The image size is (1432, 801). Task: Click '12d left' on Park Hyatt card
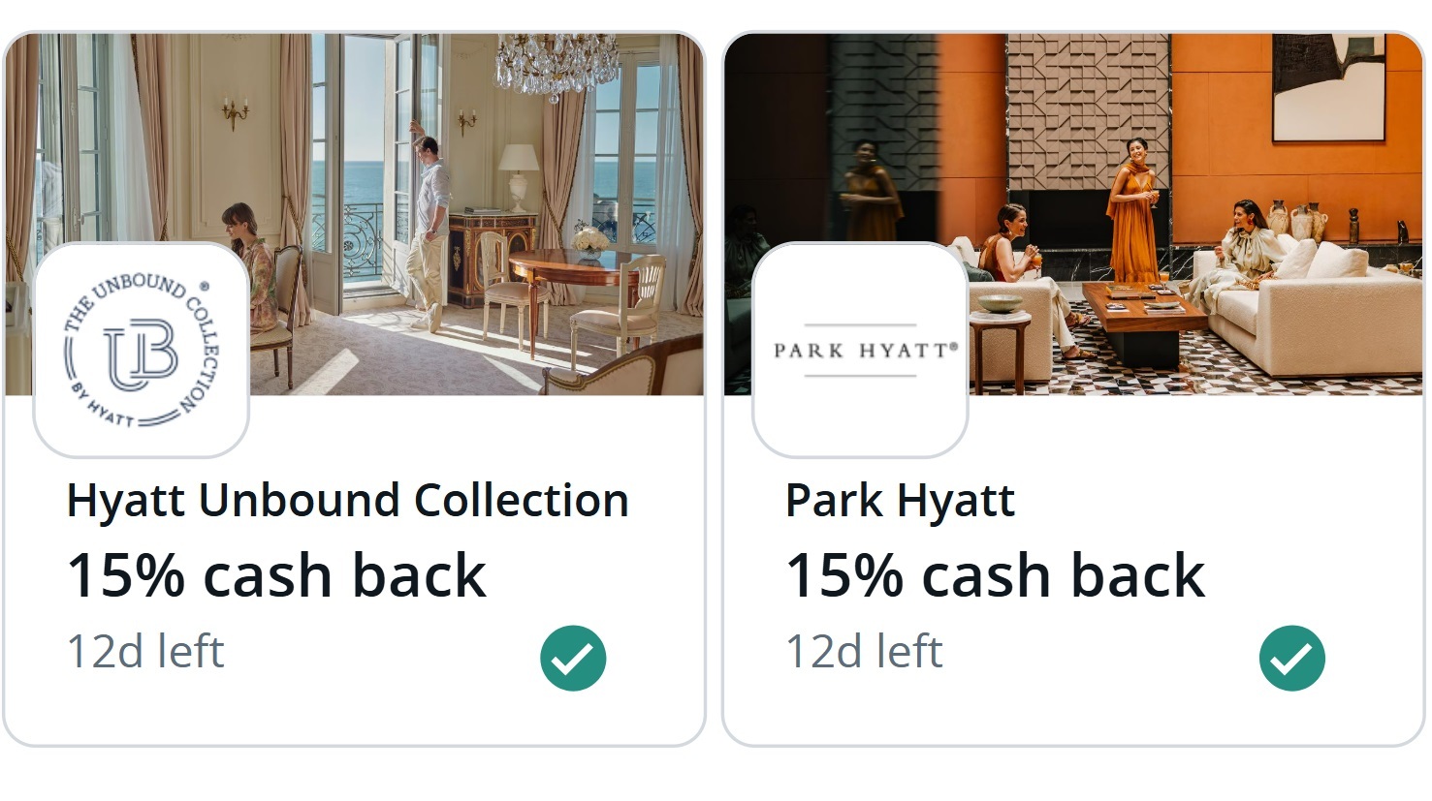click(x=864, y=652)
